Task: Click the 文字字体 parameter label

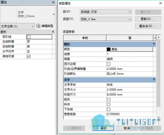Action: click(70, 85)
